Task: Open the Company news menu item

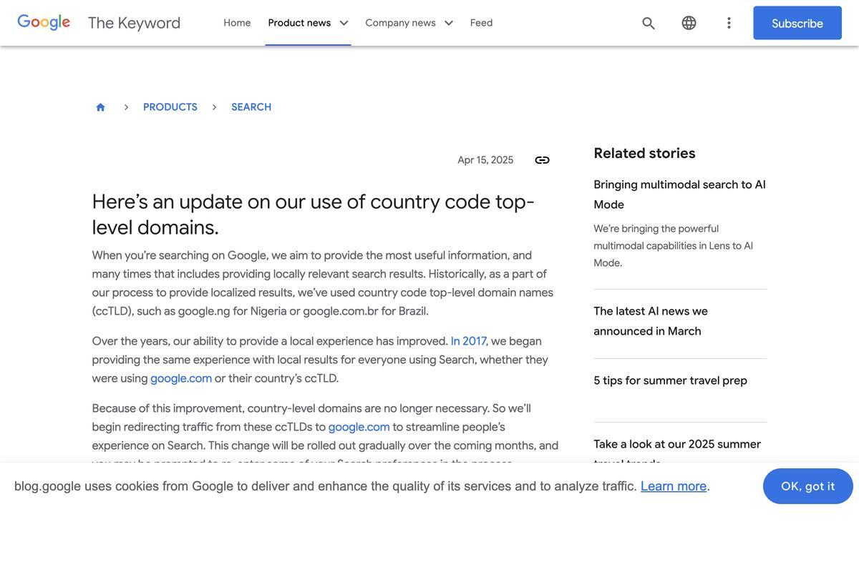Action: pos(400,23)
